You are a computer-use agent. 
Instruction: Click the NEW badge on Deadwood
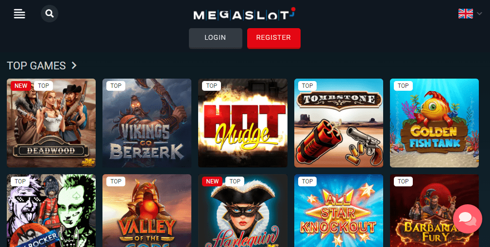21,86
